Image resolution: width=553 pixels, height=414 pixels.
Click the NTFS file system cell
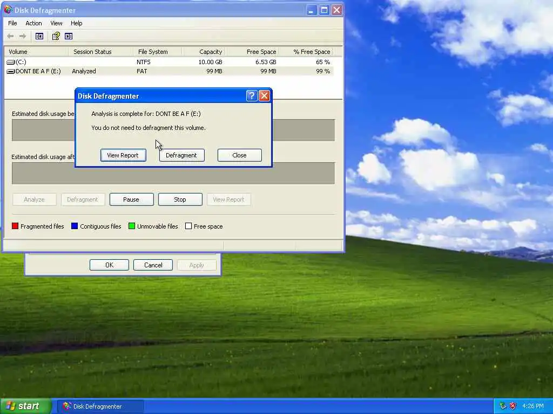144,62
